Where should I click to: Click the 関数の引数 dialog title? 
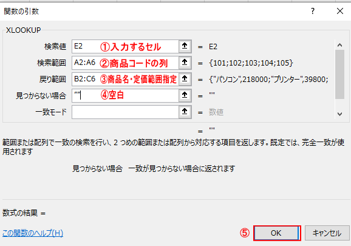pyautogui.click(x=21, y=11)
